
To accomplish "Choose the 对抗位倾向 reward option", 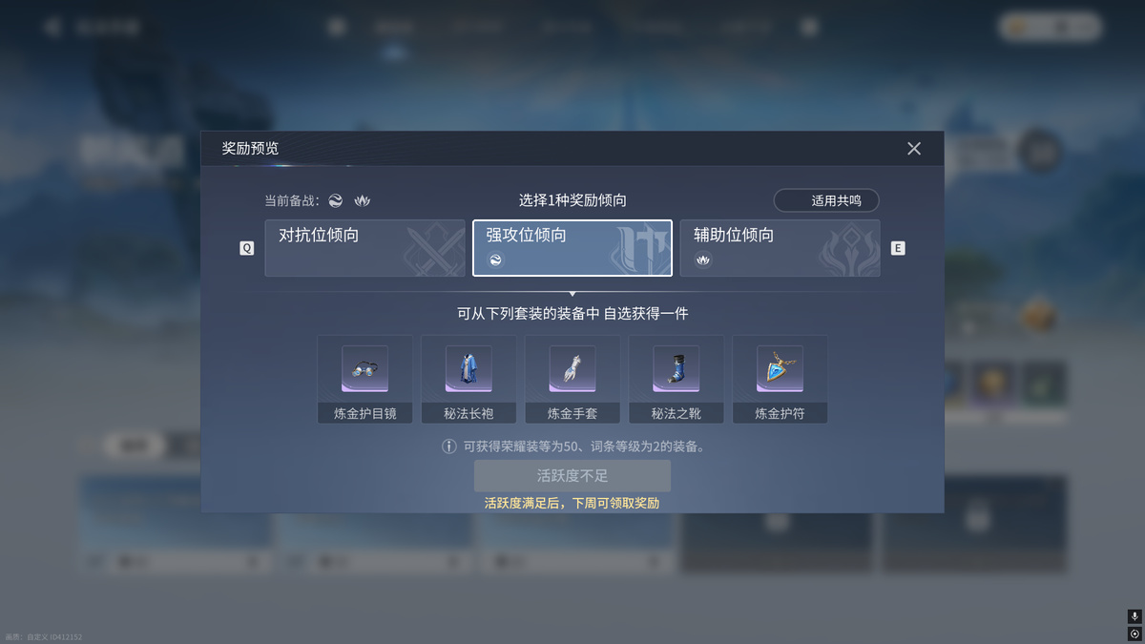I will (x=364, y=248).
